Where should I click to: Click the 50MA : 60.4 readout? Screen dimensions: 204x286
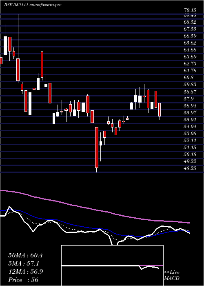[25, 255]
